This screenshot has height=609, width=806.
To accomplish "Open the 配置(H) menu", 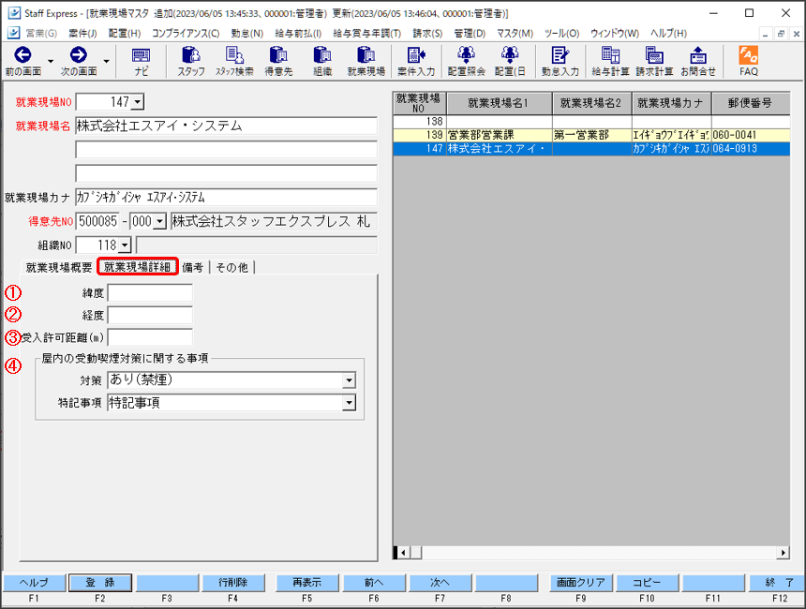I will (125, 34).
